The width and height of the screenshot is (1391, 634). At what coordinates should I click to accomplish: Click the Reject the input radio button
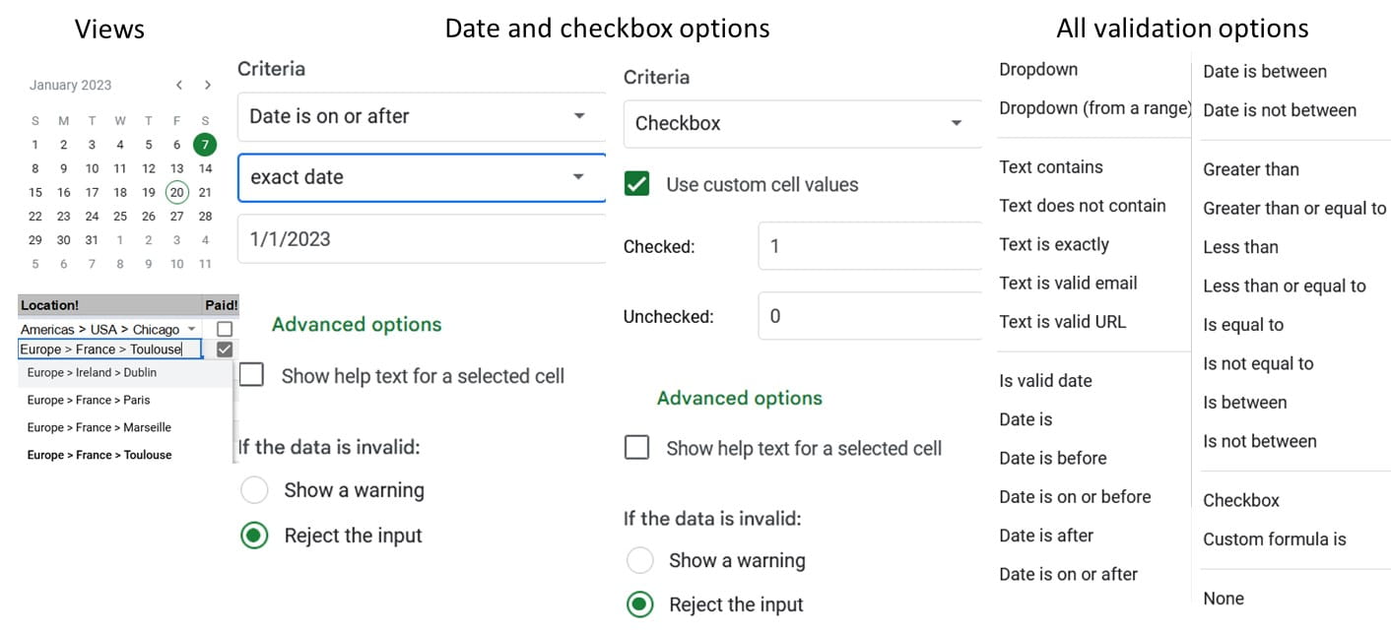[x=254, y=535]
